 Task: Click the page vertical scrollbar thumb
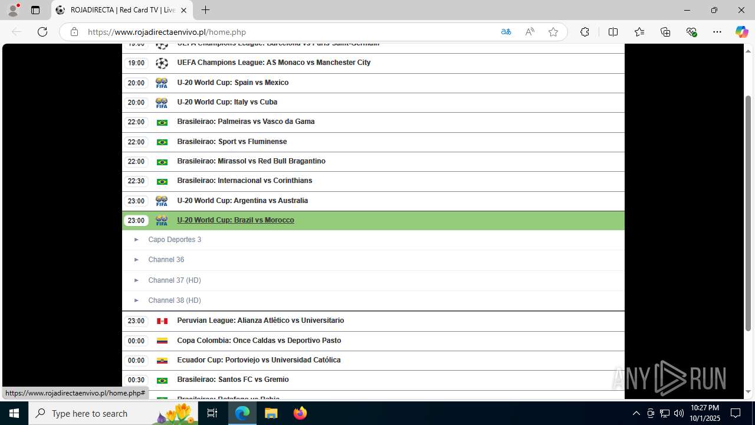[748, 212]
